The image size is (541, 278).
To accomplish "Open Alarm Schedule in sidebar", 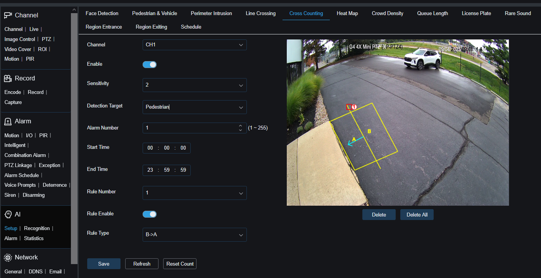I will point(22,176).
